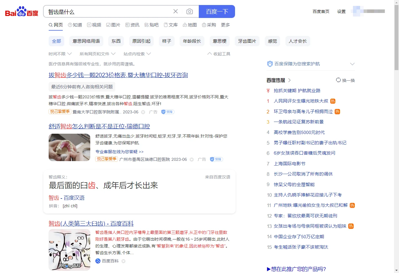The image size is (399, 273).
Task: Collapse tools with 收起工具
Action: tap(219, 54)
